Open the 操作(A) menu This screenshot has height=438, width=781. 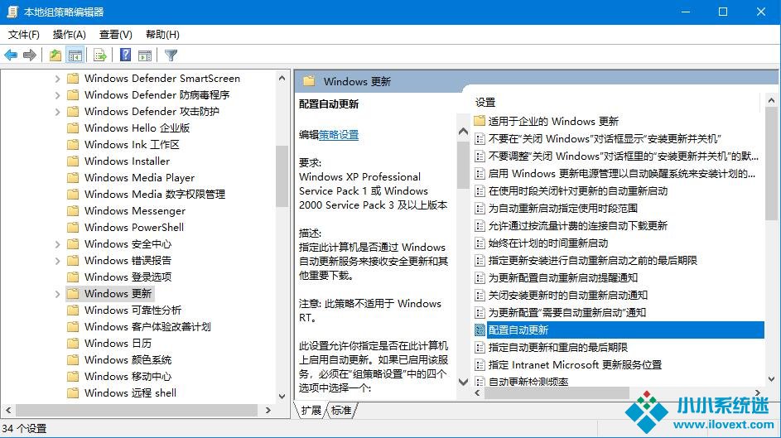(x=69, y=35)
